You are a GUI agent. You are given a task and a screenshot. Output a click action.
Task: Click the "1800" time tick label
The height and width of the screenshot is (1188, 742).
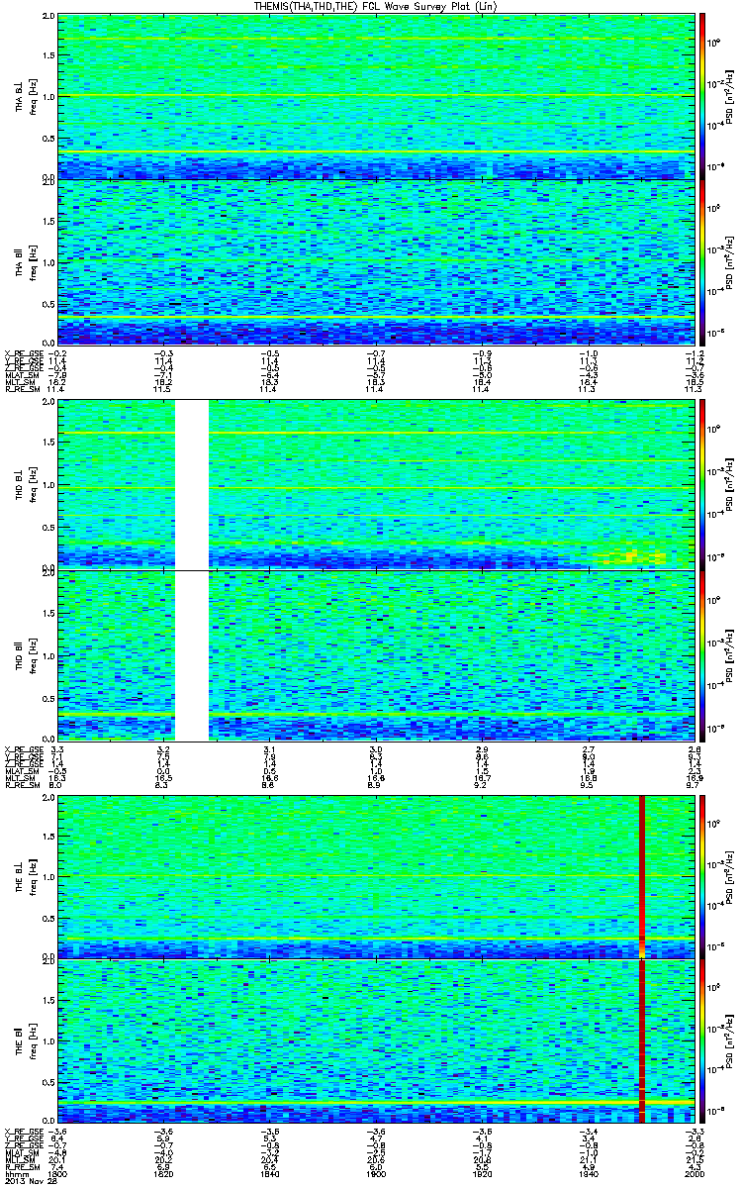pos(57,1173)
